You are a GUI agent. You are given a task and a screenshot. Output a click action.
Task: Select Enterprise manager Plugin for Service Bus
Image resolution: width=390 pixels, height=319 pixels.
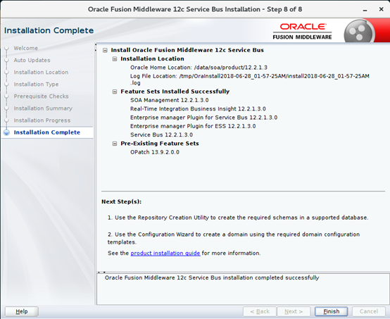[203, 118]
